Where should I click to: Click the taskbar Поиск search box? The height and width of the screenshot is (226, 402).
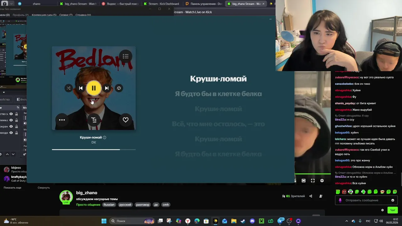132,221
